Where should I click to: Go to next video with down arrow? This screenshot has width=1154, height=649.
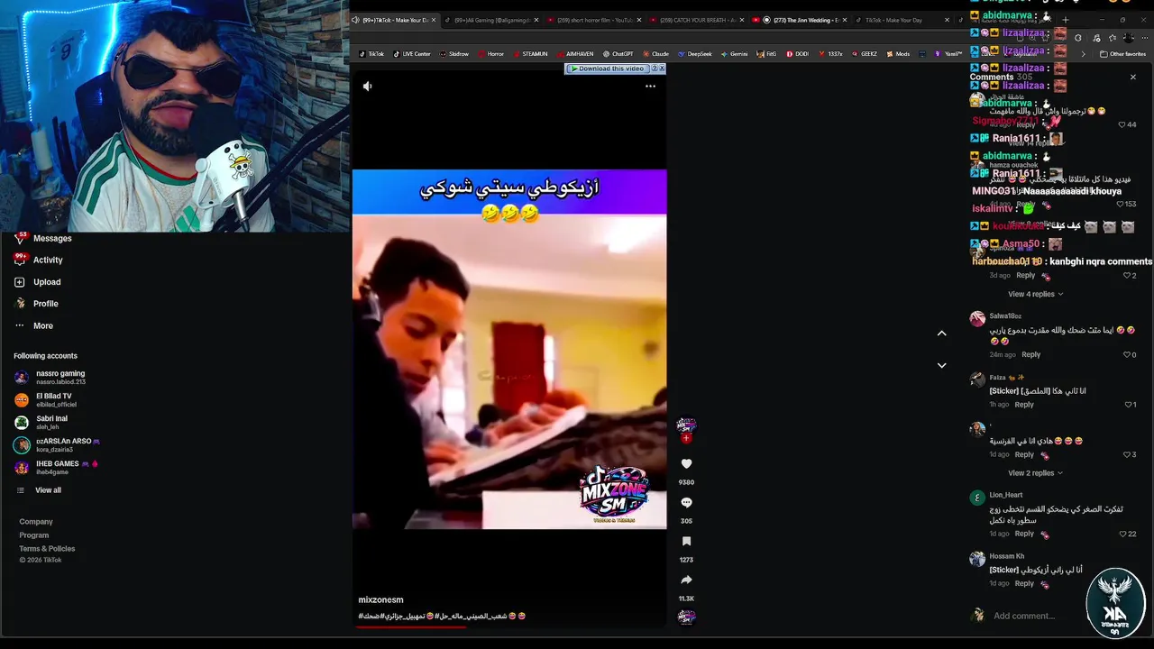click(x=941, y=365)
